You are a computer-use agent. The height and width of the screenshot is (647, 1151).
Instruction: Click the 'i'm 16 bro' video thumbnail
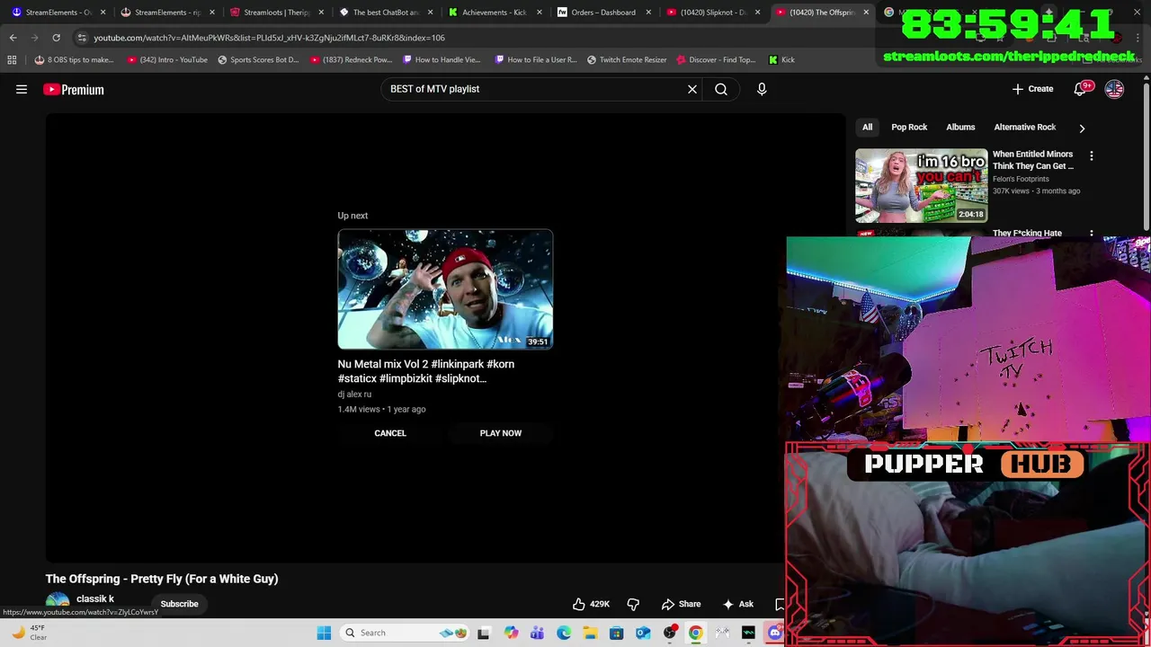click(x=922, y=185)
